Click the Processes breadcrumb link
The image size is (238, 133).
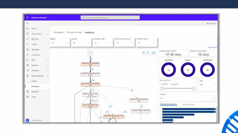click(x=58, y=33)
